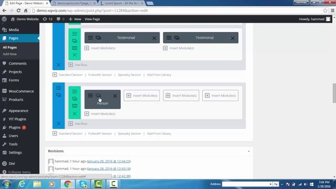This screenshot has width=336, height=189.
Task: Add Specialty Section below Testimonial section
Action: coord(130,75)
